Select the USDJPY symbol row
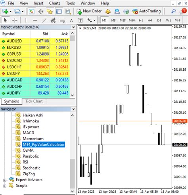This screenshot has width=188, height=195. (x=35, y=73)
